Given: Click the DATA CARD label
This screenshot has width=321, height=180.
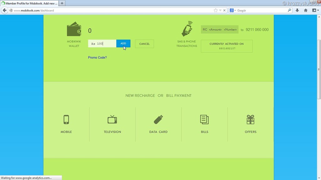Looking at the screenshot, I should point(158,132).
